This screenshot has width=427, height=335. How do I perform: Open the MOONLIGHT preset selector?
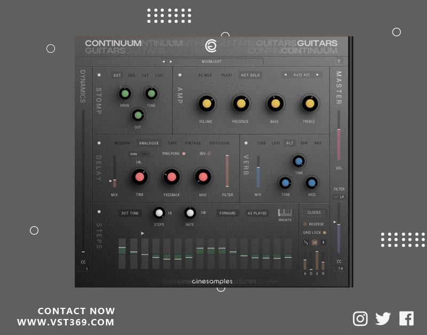(211, 61)
